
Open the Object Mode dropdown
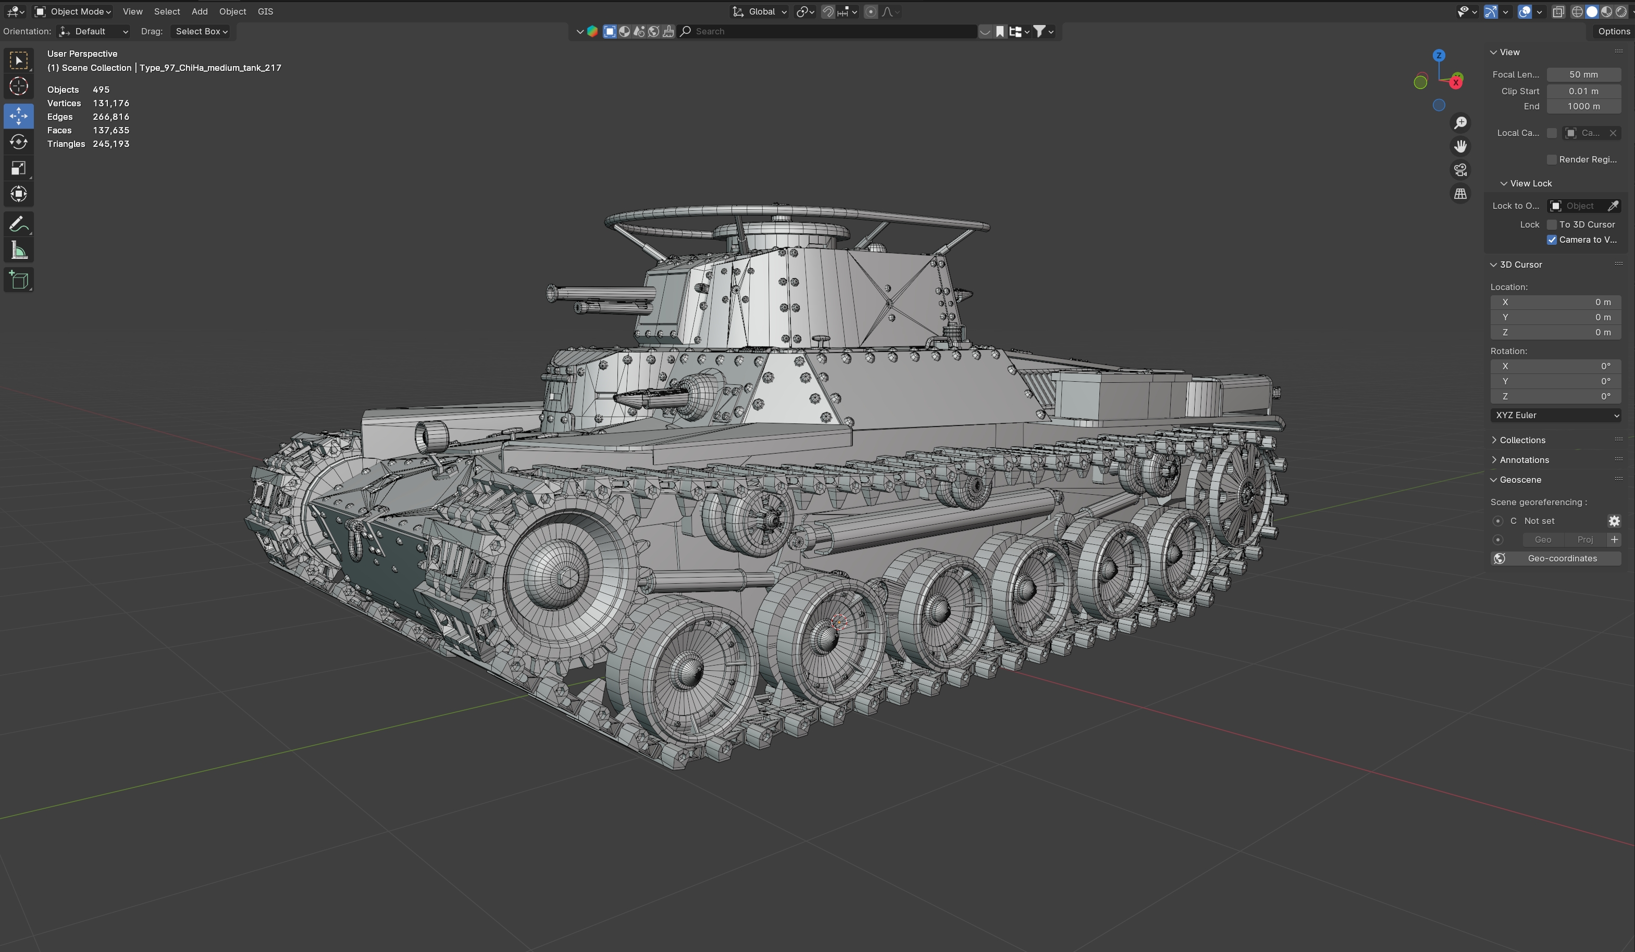72,11
